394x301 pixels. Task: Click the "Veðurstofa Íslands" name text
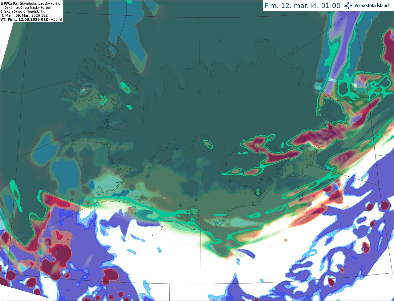tap(372, 6)
